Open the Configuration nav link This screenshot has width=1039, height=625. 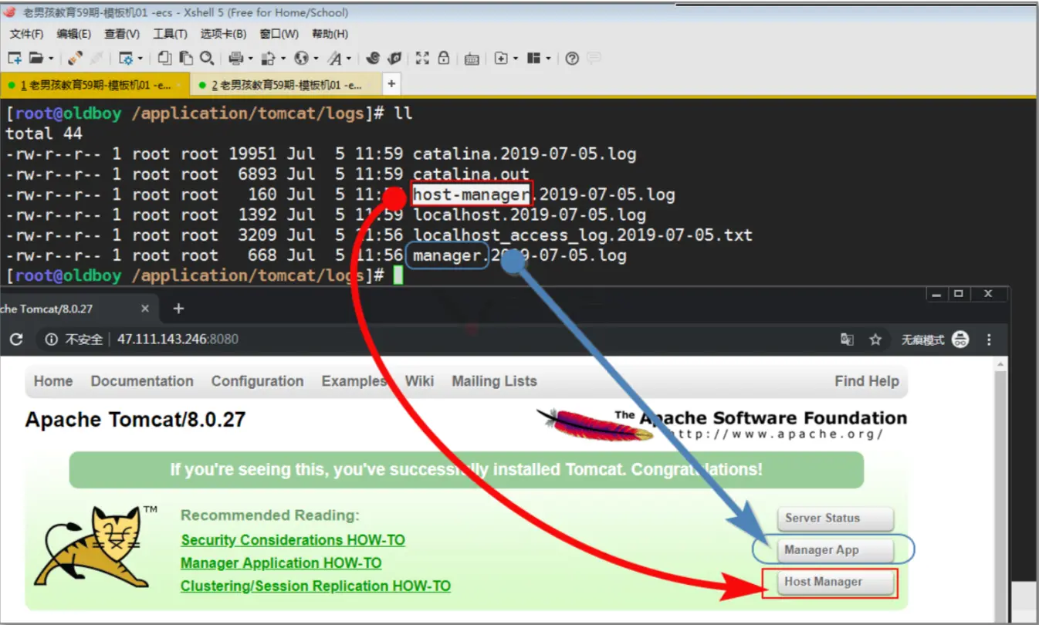(x=257, y=381)
